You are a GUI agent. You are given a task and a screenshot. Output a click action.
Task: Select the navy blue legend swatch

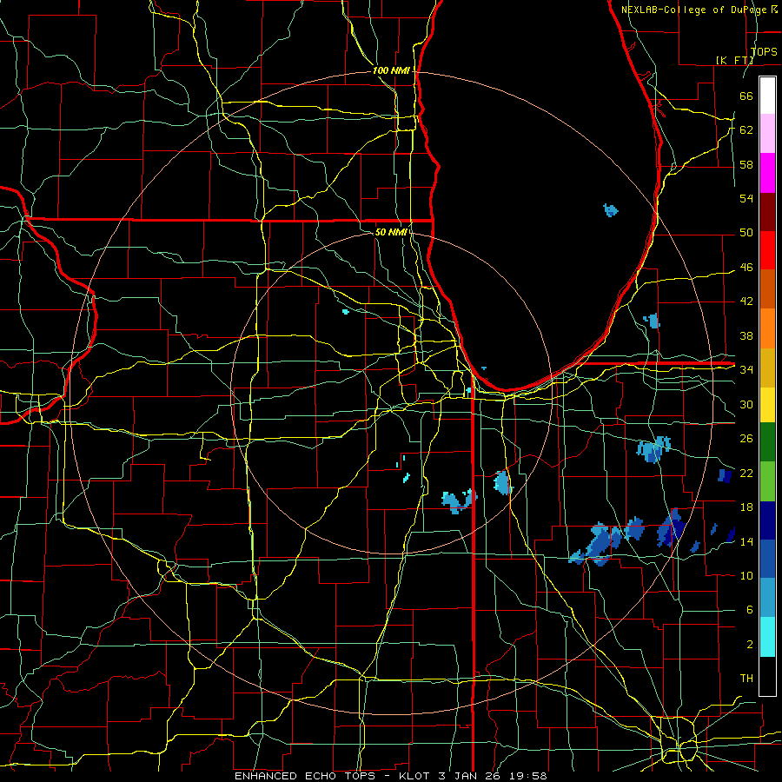pyautogui.click(x=767, y=520)
